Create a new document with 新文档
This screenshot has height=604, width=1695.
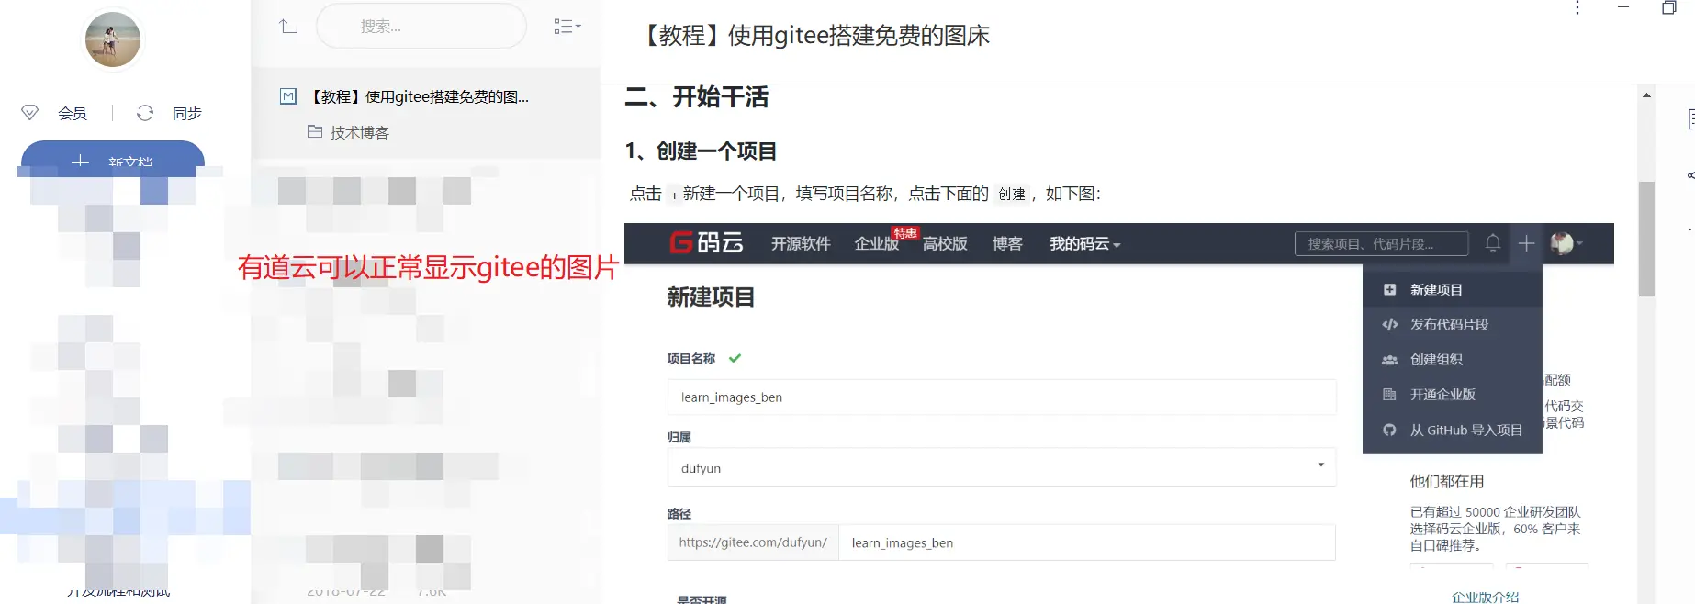pos(113,160)
